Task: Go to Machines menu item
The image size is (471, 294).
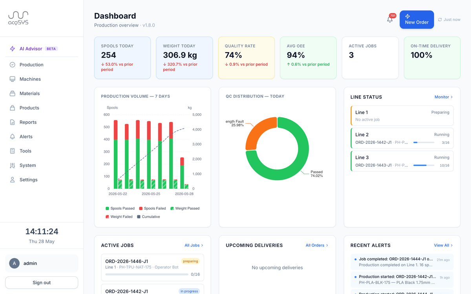Action: pos(42,79)
